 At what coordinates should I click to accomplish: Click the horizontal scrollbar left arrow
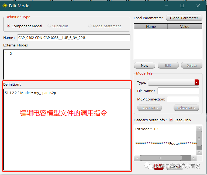[137, 158]
